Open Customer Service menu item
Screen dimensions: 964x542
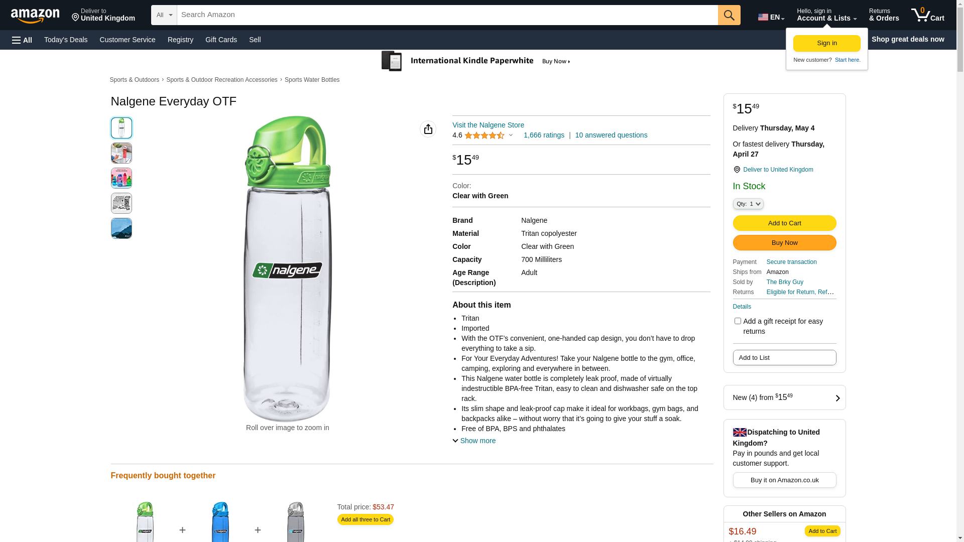coord(128,40)
